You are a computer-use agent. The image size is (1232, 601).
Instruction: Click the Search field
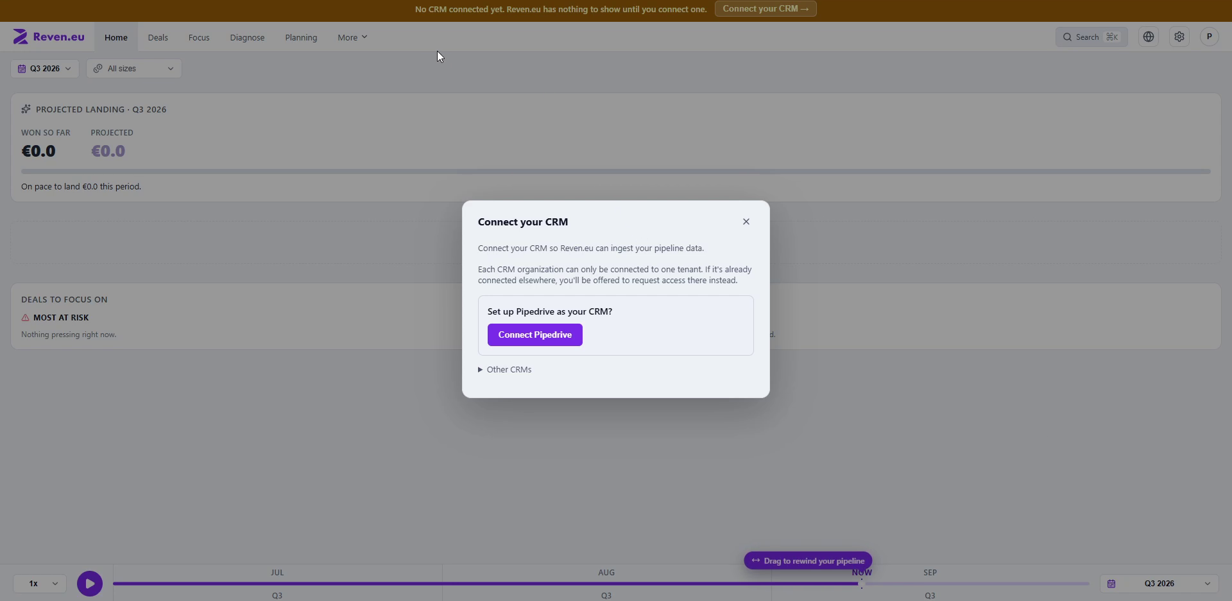click(x=1091, y=37)
